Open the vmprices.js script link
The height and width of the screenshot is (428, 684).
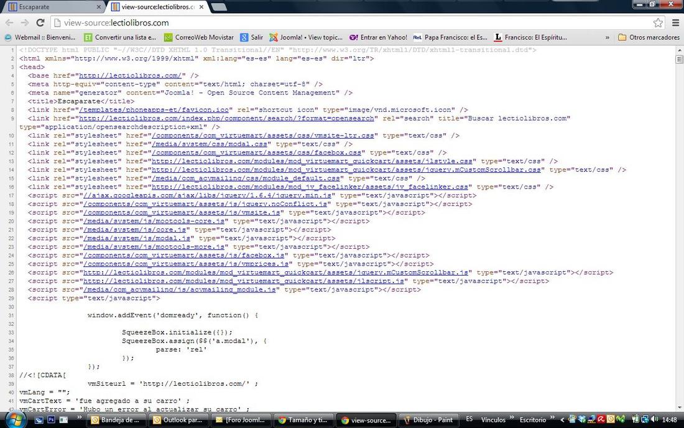coord(186,264)
